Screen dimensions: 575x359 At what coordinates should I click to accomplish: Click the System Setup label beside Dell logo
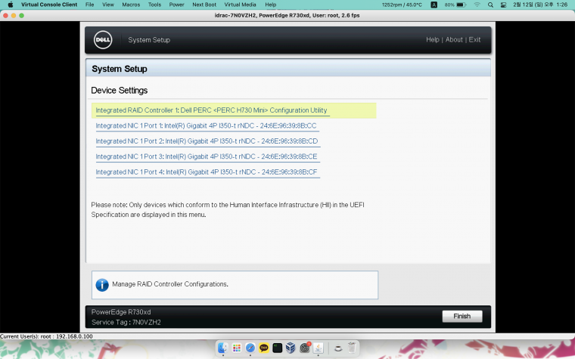click(x=149, y=40)
